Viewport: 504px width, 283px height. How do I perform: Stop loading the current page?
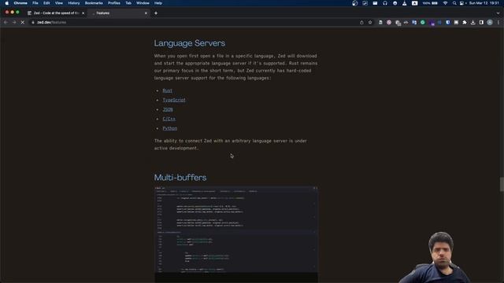click(23, 23)
